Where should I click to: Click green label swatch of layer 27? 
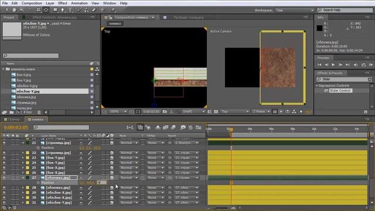click(28, 178)
